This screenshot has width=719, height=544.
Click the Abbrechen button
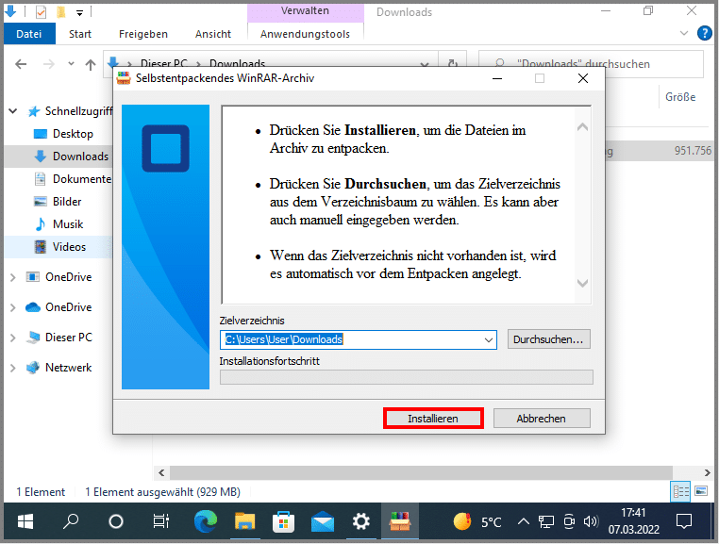542,419
